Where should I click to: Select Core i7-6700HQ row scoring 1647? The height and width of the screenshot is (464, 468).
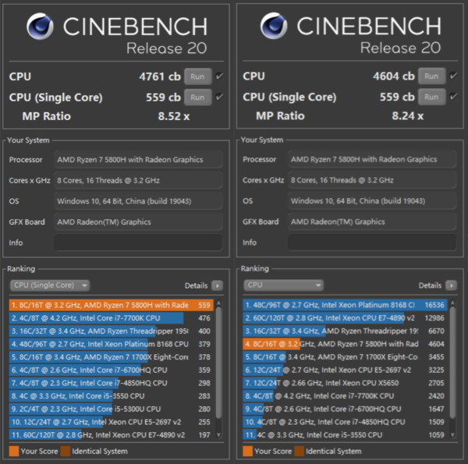(345, 409)
